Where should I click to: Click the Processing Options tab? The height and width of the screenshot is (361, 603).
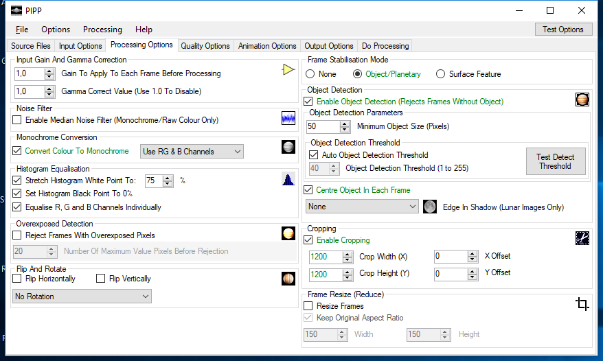141,45
